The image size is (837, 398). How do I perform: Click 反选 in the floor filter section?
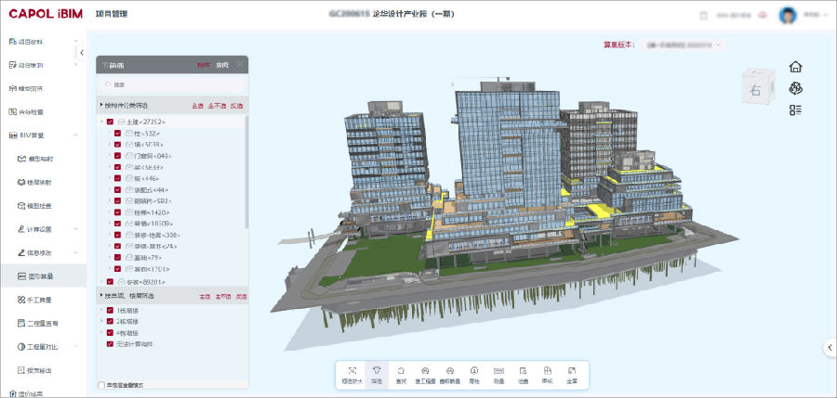tap(239, 297)
